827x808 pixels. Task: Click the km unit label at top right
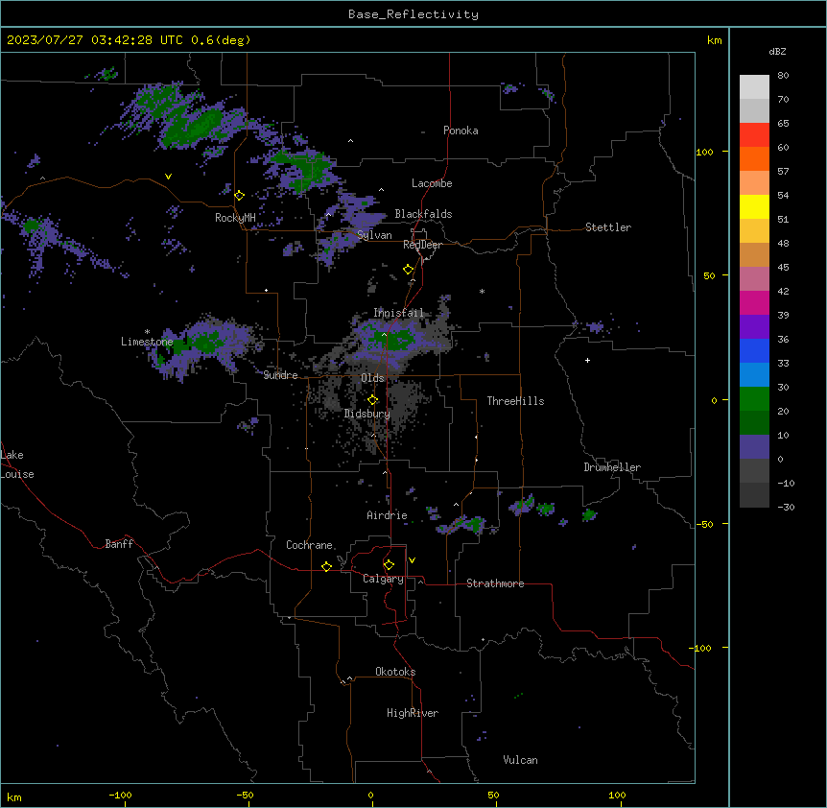coord(715,40)
